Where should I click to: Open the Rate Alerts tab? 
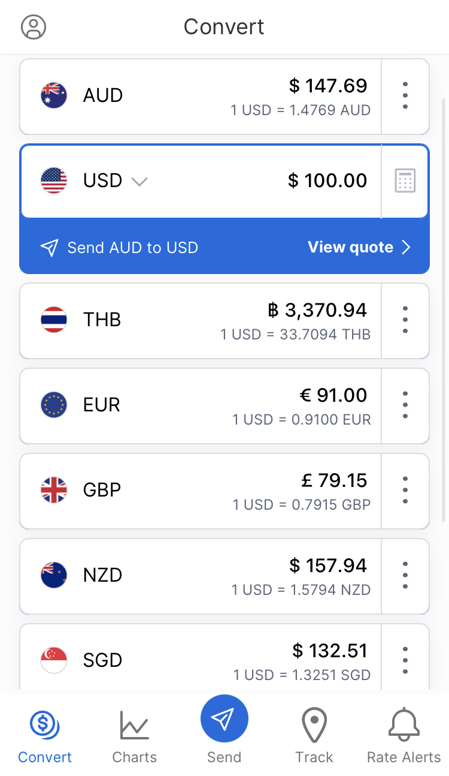click(x=404, y=736)
